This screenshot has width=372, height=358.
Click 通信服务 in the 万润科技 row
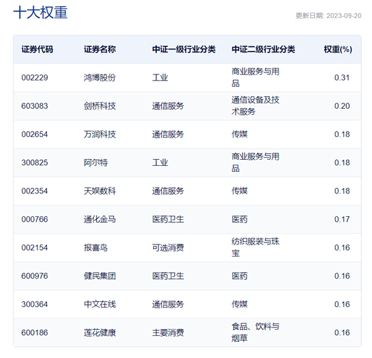168,134
